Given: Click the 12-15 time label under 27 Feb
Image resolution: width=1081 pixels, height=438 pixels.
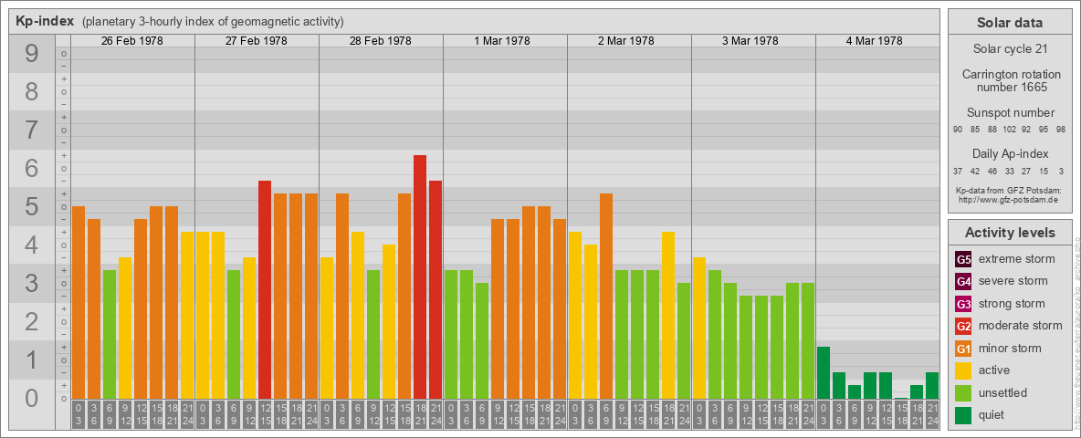Looking at the screenshot, I should click(x=265, y=414).
